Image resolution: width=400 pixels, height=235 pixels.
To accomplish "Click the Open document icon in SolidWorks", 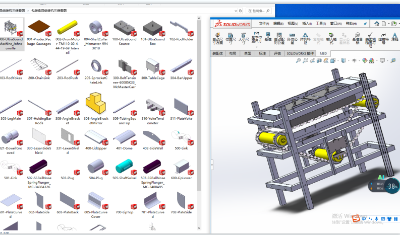I will coord(394,24).
